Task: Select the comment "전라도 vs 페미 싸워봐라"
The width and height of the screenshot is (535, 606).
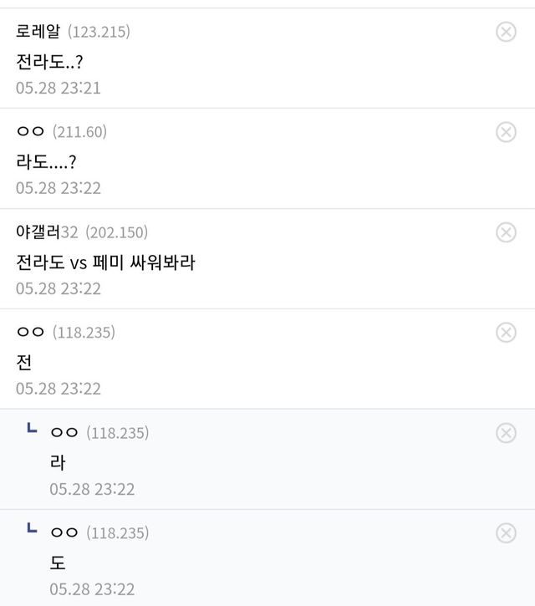Action: (105, 262)
